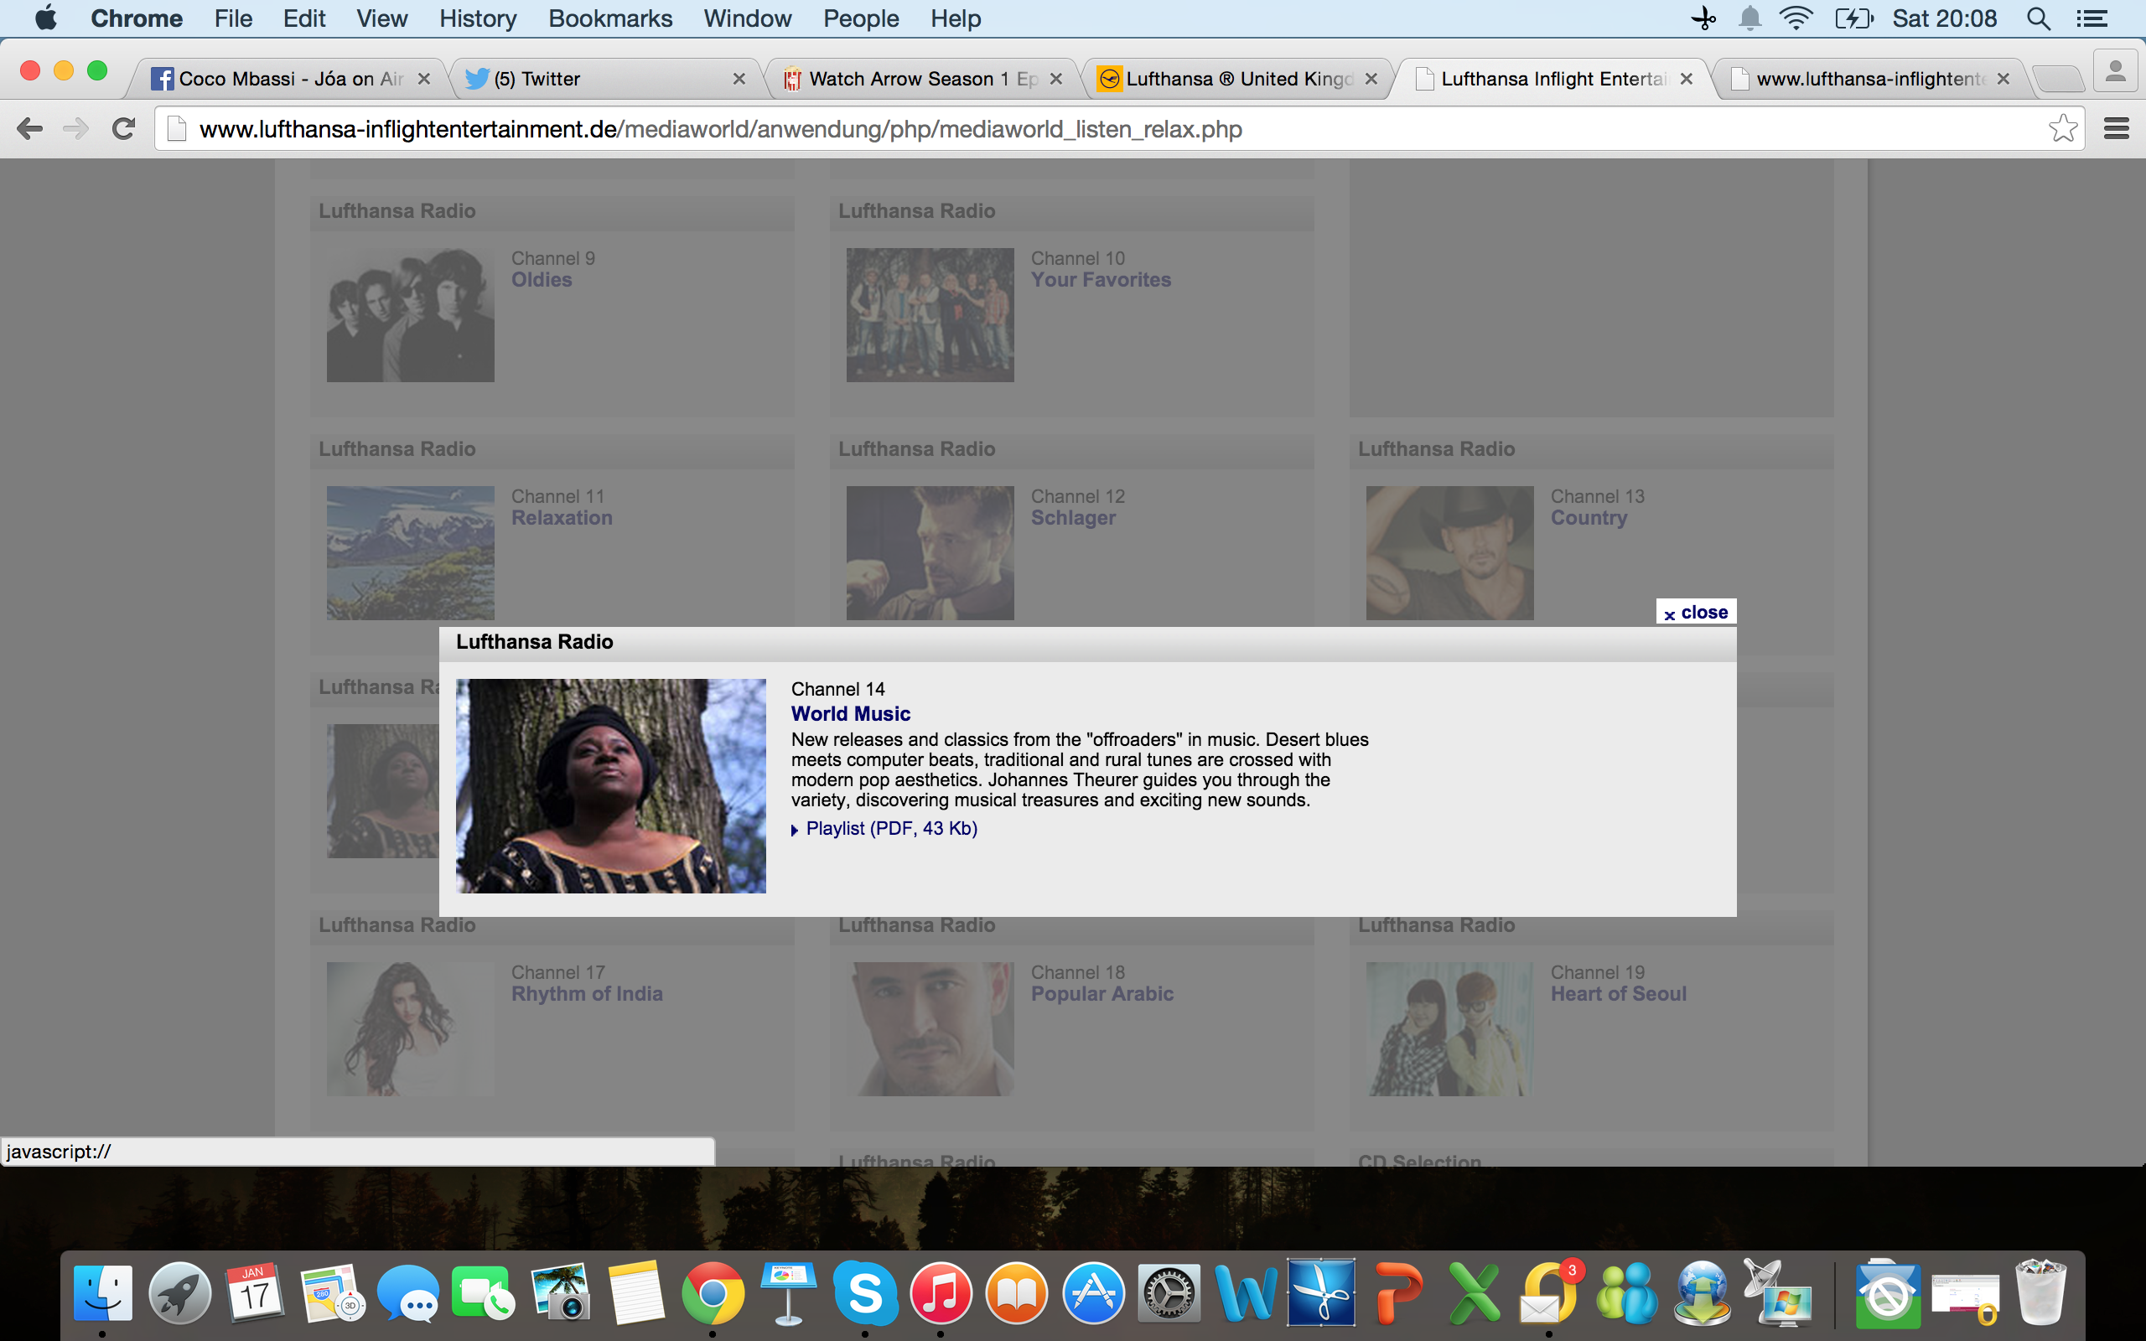Open System Preferences from the Dock

(1169, 1292)
